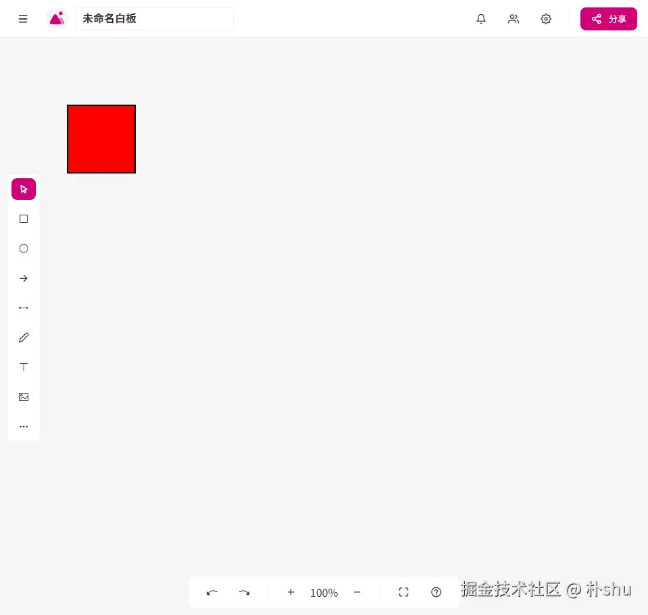Open the more tools menu

click(x=24, y=427)
